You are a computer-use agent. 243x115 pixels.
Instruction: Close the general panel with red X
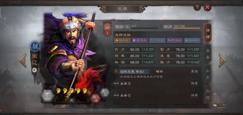pyautogui.click(x=207, y=7)
